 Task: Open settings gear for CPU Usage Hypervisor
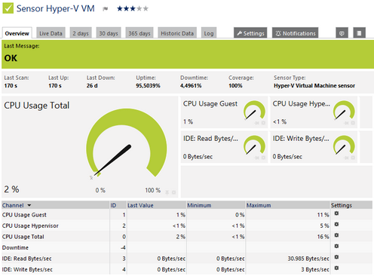(336, 224)
